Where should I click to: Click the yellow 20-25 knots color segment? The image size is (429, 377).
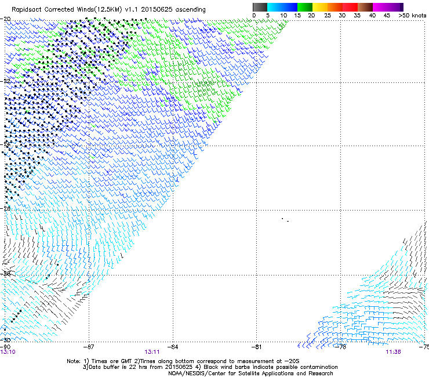tap(320, 7)
